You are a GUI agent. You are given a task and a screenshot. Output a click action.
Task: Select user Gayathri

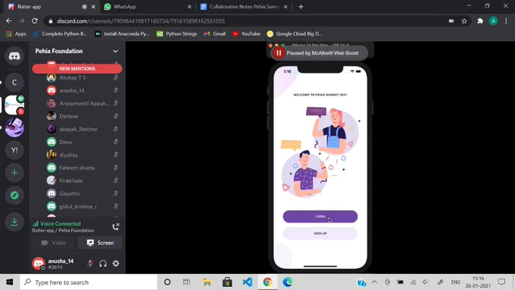click(70, 193)
